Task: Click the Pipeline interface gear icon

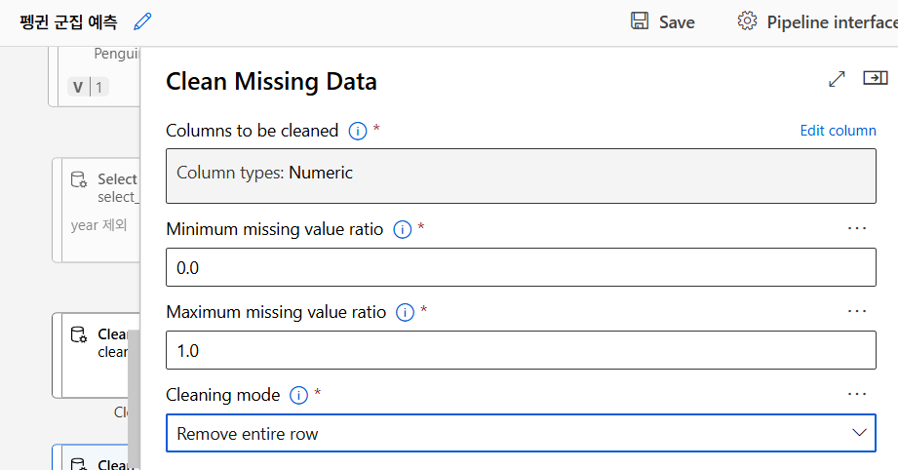Action: pyautogui.click(x=747, y=21)
